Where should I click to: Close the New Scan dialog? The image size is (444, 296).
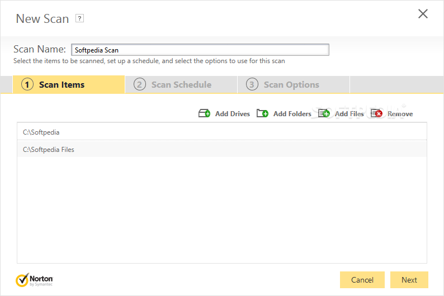[x=423, y=13]
